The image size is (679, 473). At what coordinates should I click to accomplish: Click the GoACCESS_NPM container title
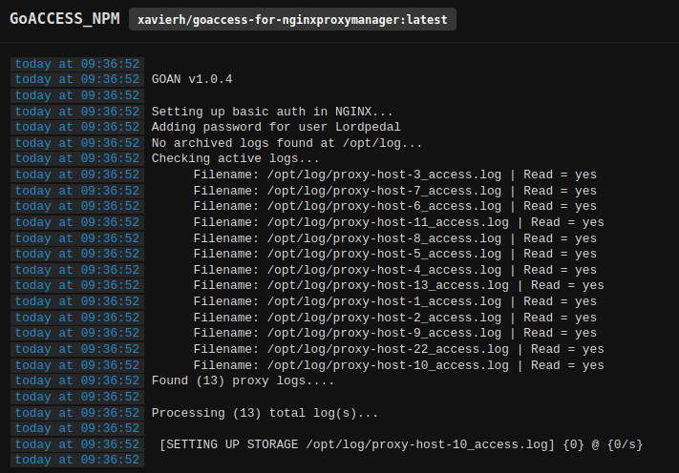click(x=65, y=20)
